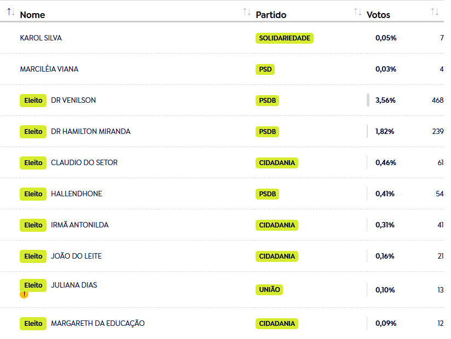This screenshot has width=451, height=339.
Task: Click the PSDB badge for Dr Venilson
Action: pos(267,101)
